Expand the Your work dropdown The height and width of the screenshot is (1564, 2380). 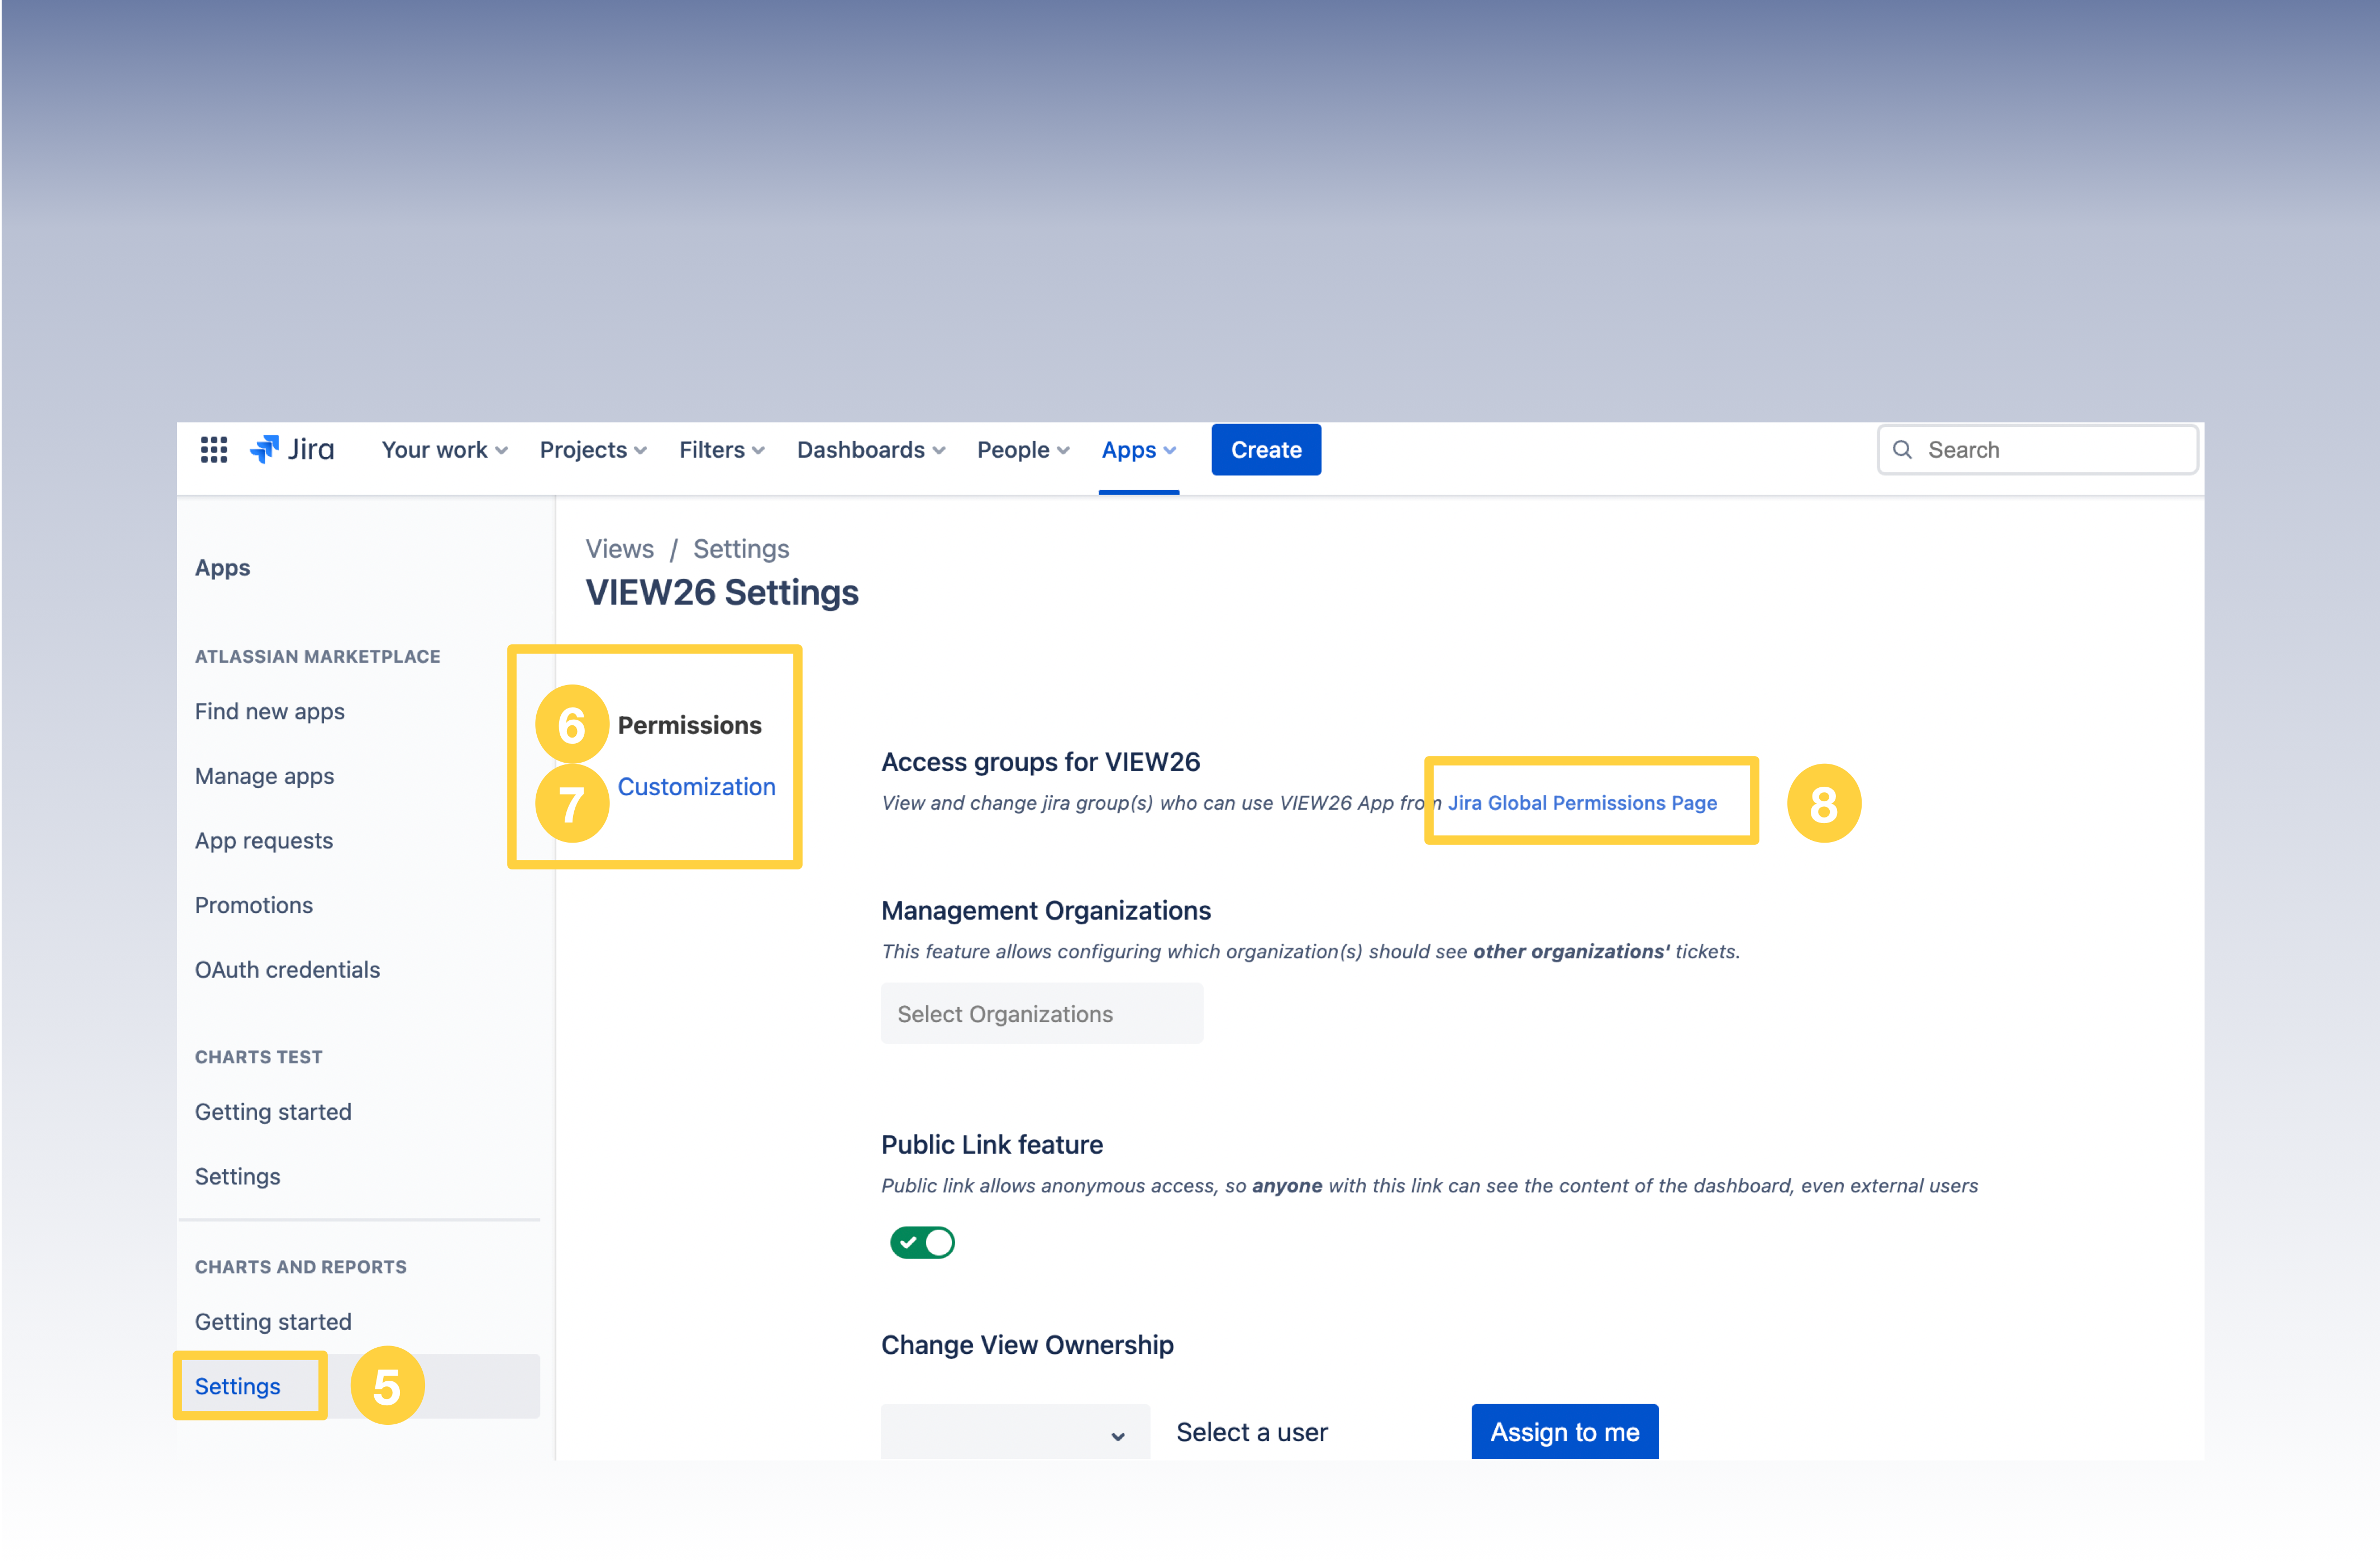[x=444, y=450]
